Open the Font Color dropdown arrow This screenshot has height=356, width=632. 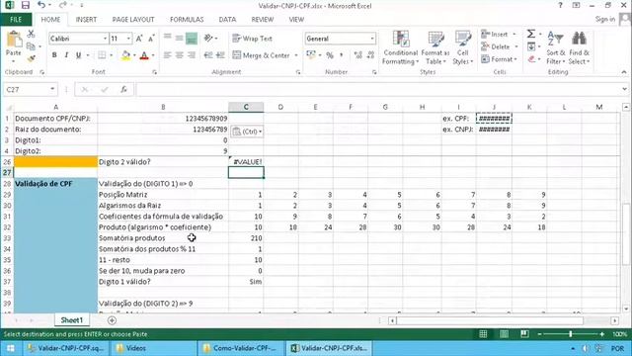(153, 55)
